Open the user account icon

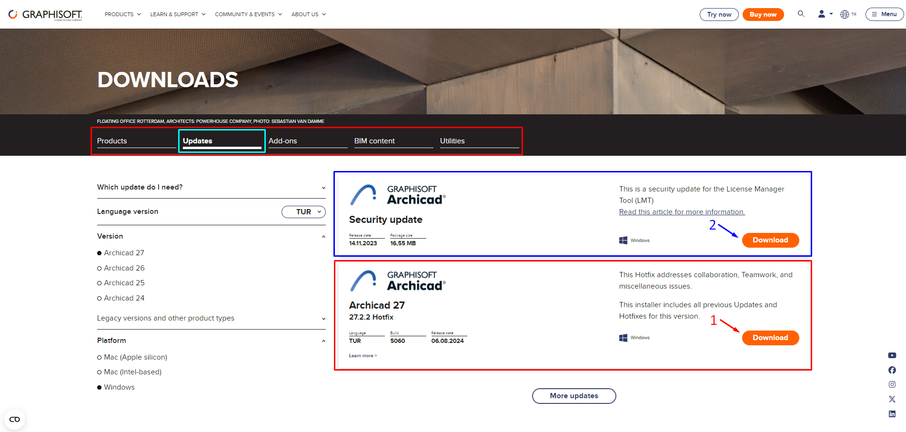[822, 14]
